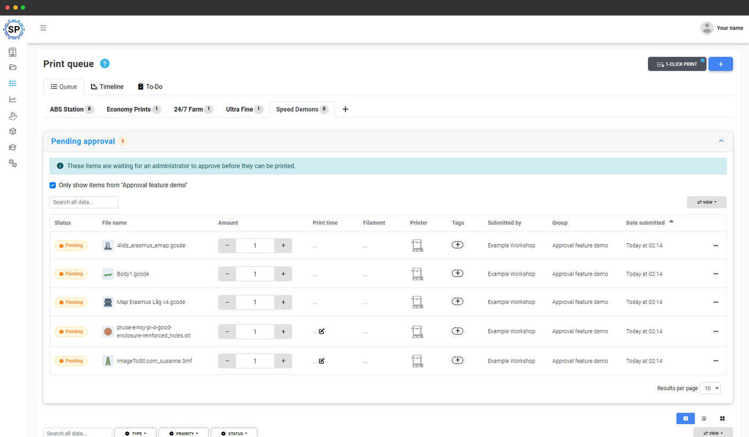Click the blue help question mark icon
The width and height of the screenshot is (749, 437).
(x=105, y=64)
